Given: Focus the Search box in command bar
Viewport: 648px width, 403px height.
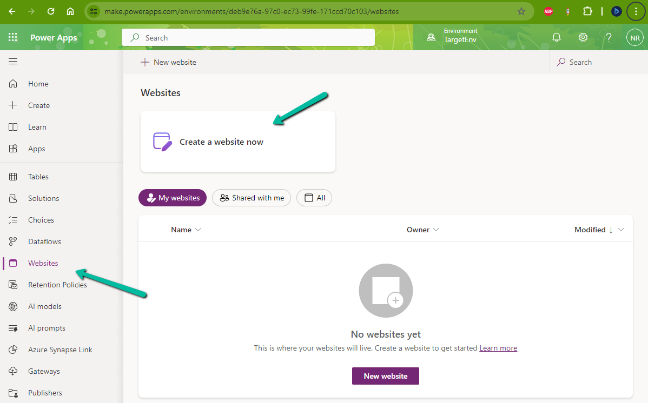Looking at the screenshot, I should [x=599, y=62].
